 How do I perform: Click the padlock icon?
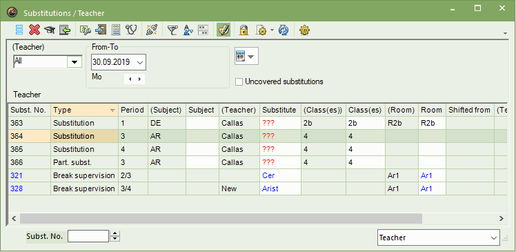point(244,30)
